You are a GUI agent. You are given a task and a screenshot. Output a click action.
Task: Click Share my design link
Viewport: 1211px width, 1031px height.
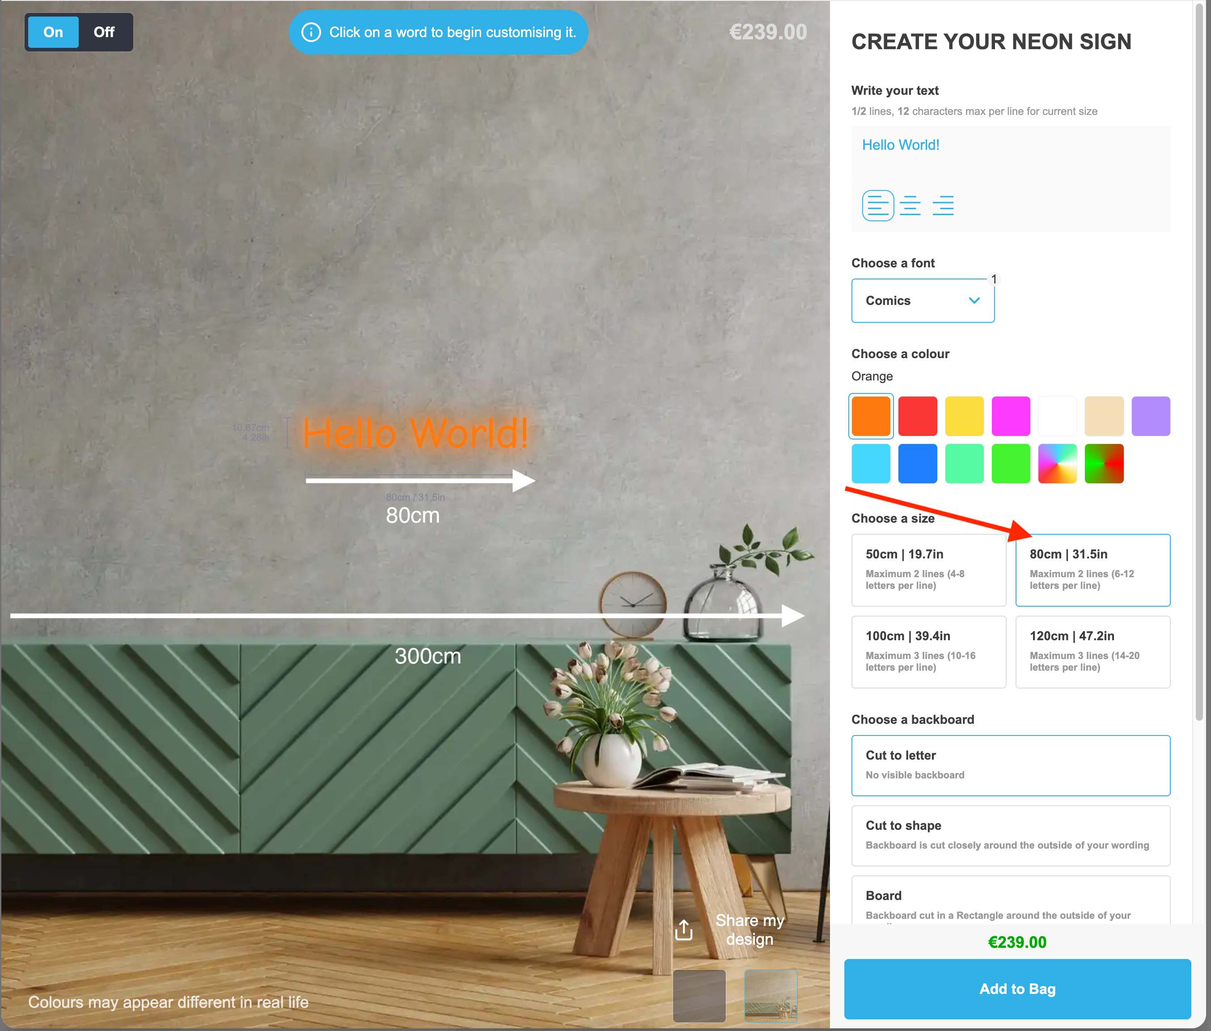pyautogui.click(x=749, y=930)
